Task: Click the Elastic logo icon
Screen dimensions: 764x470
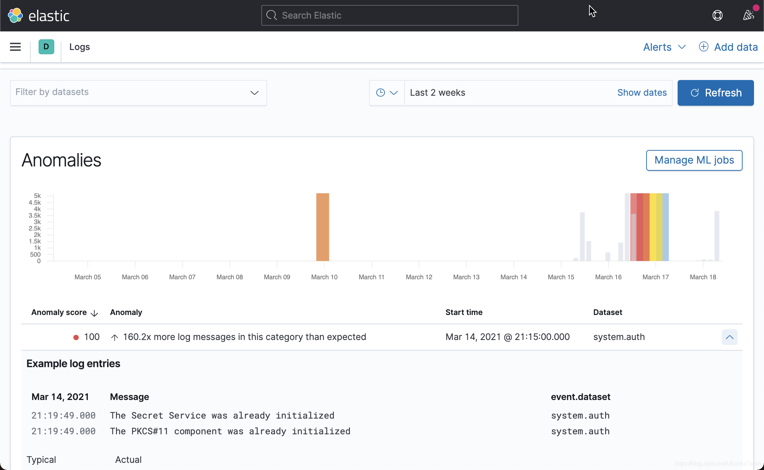Action: coord(15,15)
